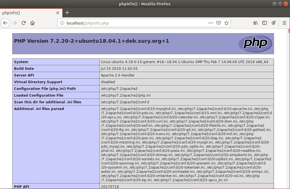Click the 'Apache 2.0 Handler' value
The height and width of the screenshot is (189, 290).
118,75
